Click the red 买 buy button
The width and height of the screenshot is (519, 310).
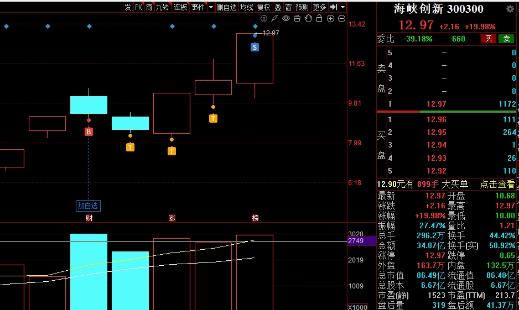489,39
